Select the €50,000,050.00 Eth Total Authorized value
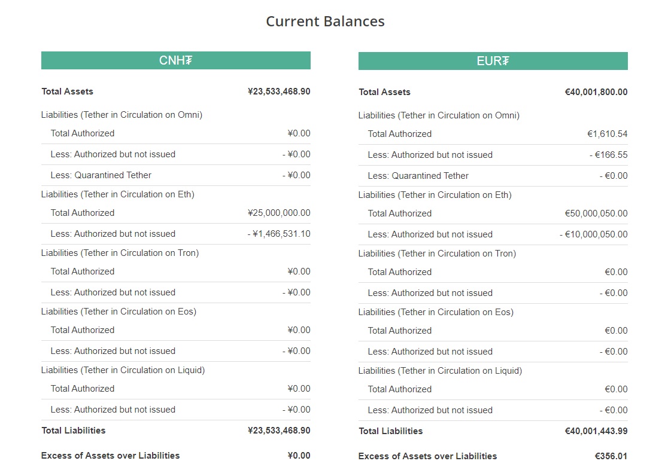The image size is (662, 470). click(x=596, y=213)
